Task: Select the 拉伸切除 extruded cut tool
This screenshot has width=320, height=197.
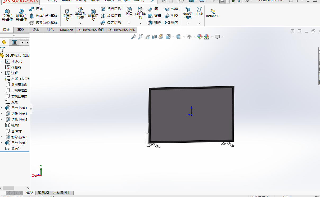Action: (x=67, y=15)
